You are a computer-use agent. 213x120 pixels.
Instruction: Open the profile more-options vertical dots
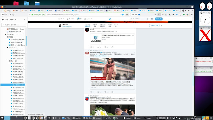coord(161,25)
